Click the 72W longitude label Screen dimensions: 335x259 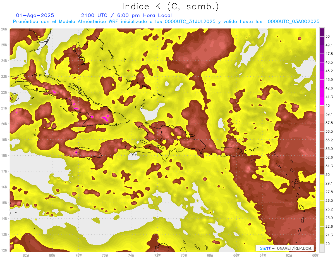pyautogui.click(x=157, y=255)
